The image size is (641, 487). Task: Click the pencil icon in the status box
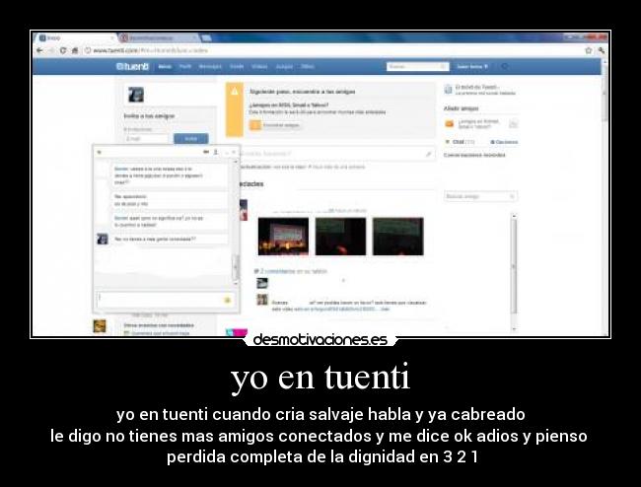[x=428, y=154]
